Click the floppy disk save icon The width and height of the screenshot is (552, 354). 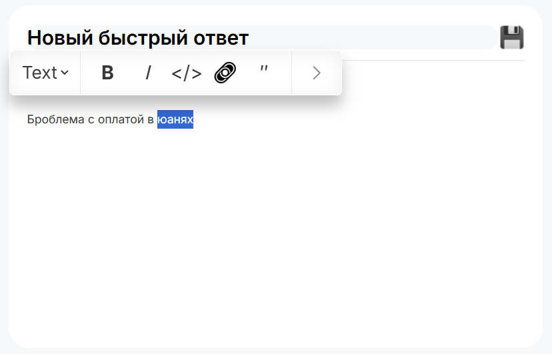click(512, 37)
